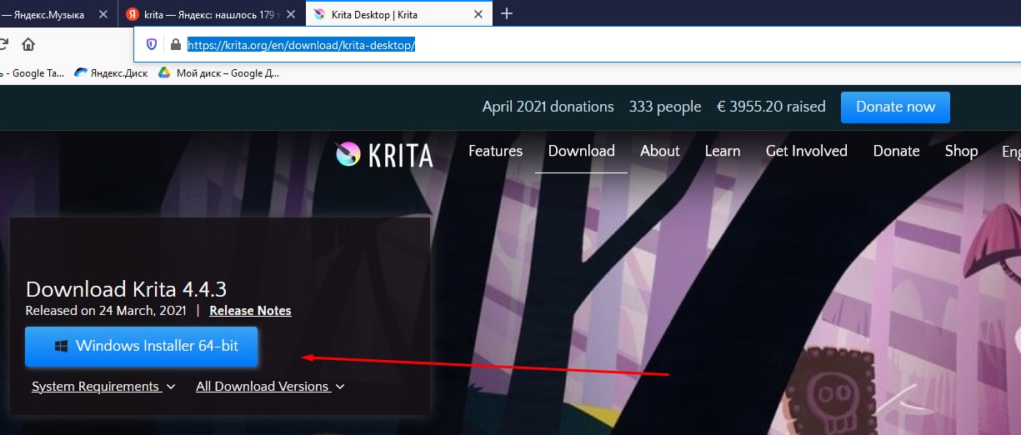Click the Donate now button
Screen dimensions: 1021x435
[x=895, y=107]
